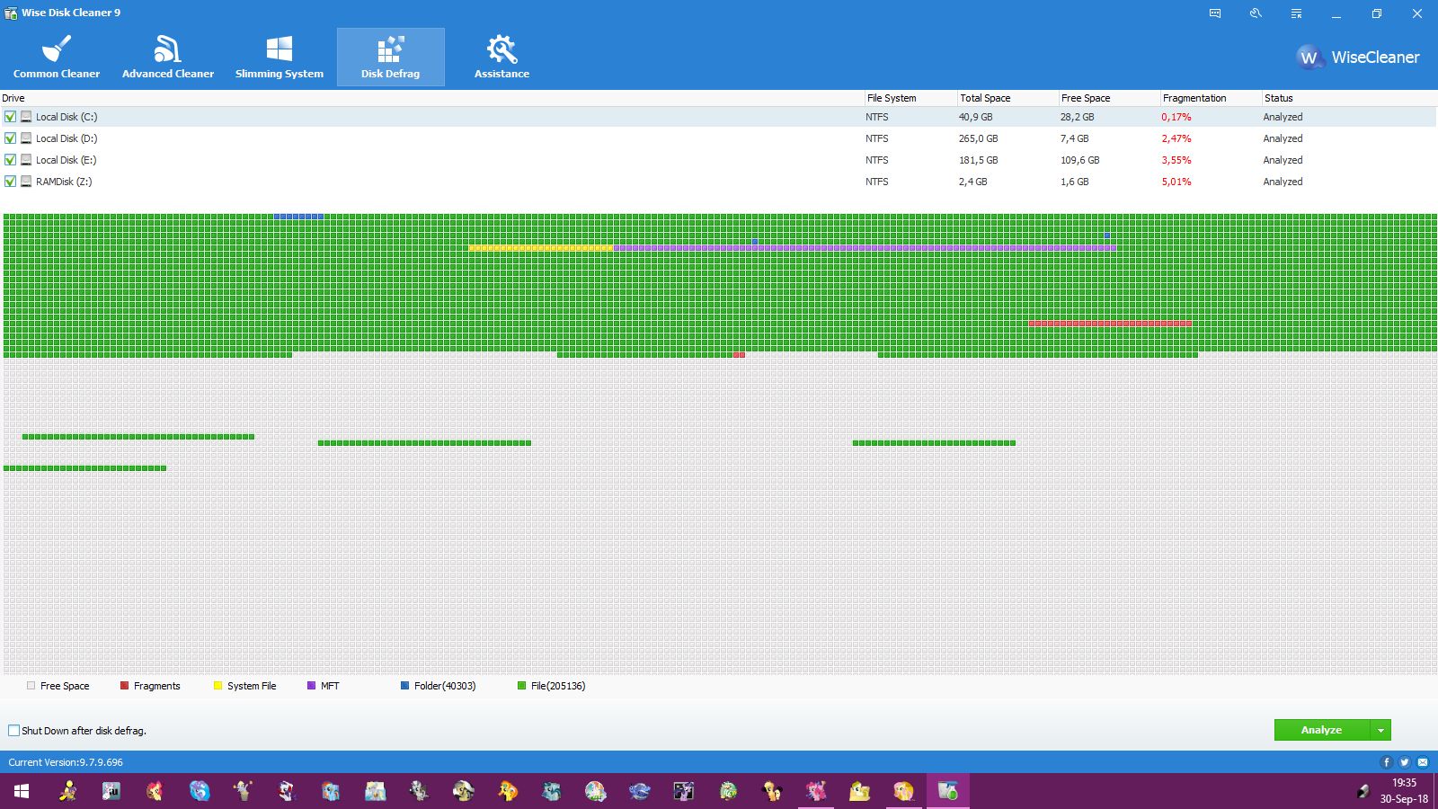Select the Local Disk (D:) row name
This screenshot has height=809, width=1438.
[67, 138]
